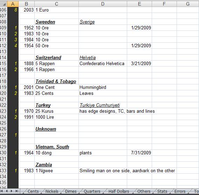Screen dimensions: 199x195
Task: Select column E header
Action: [x=139, y=4]
